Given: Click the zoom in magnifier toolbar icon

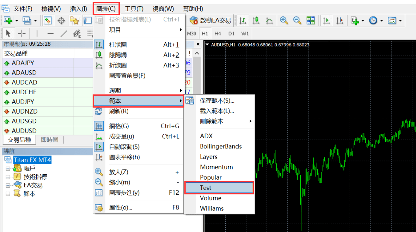Looking at the screenshot, I should click(x=284, y=21).
